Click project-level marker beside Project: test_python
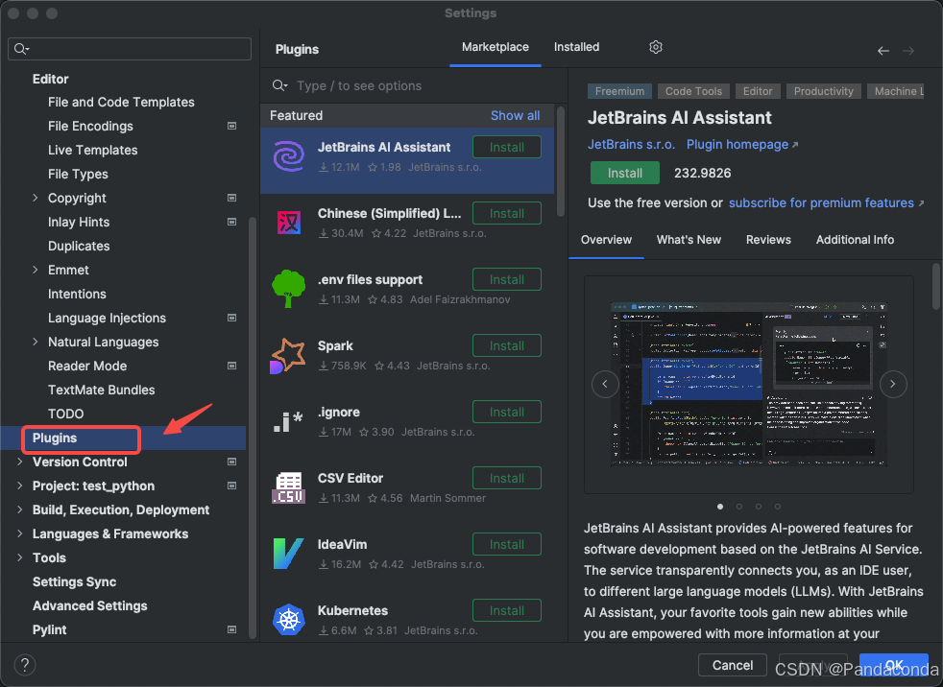943x687 pixels. click(x=231, y=486)
